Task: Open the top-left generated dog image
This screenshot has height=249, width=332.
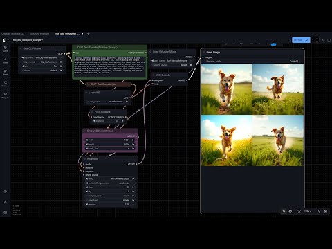Action: coord(227,89)
